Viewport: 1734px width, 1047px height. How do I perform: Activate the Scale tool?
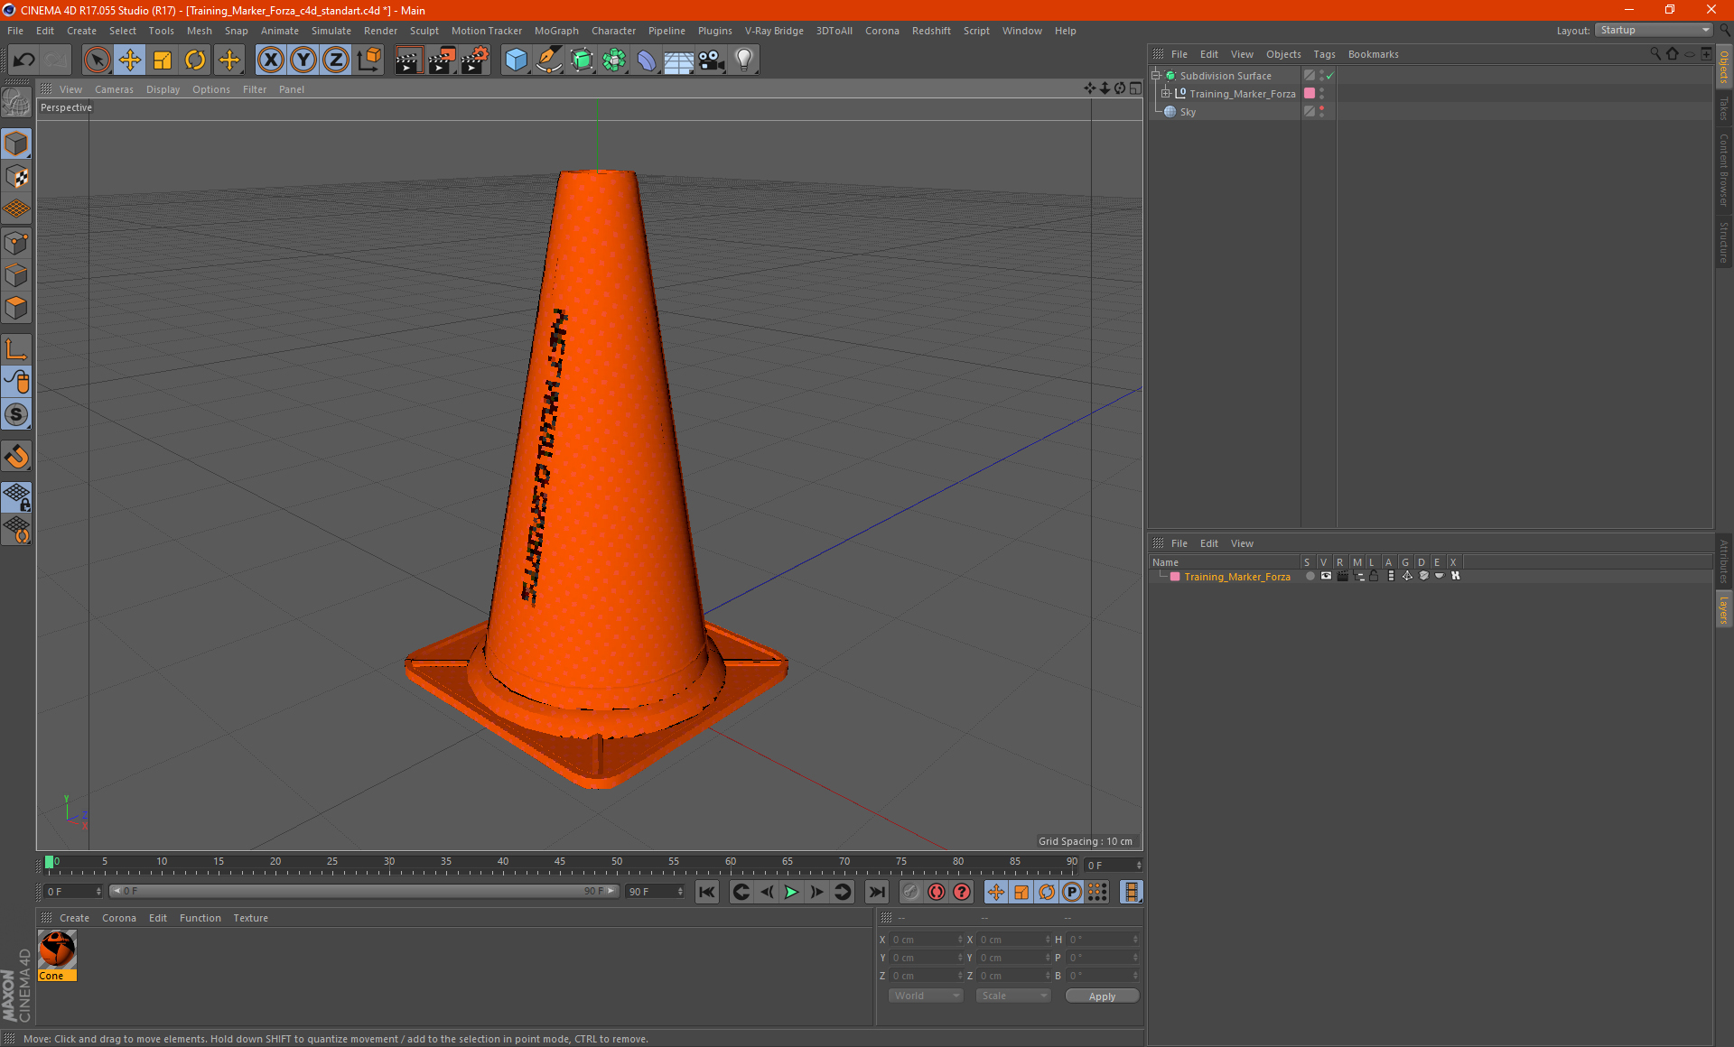(163, 60)
